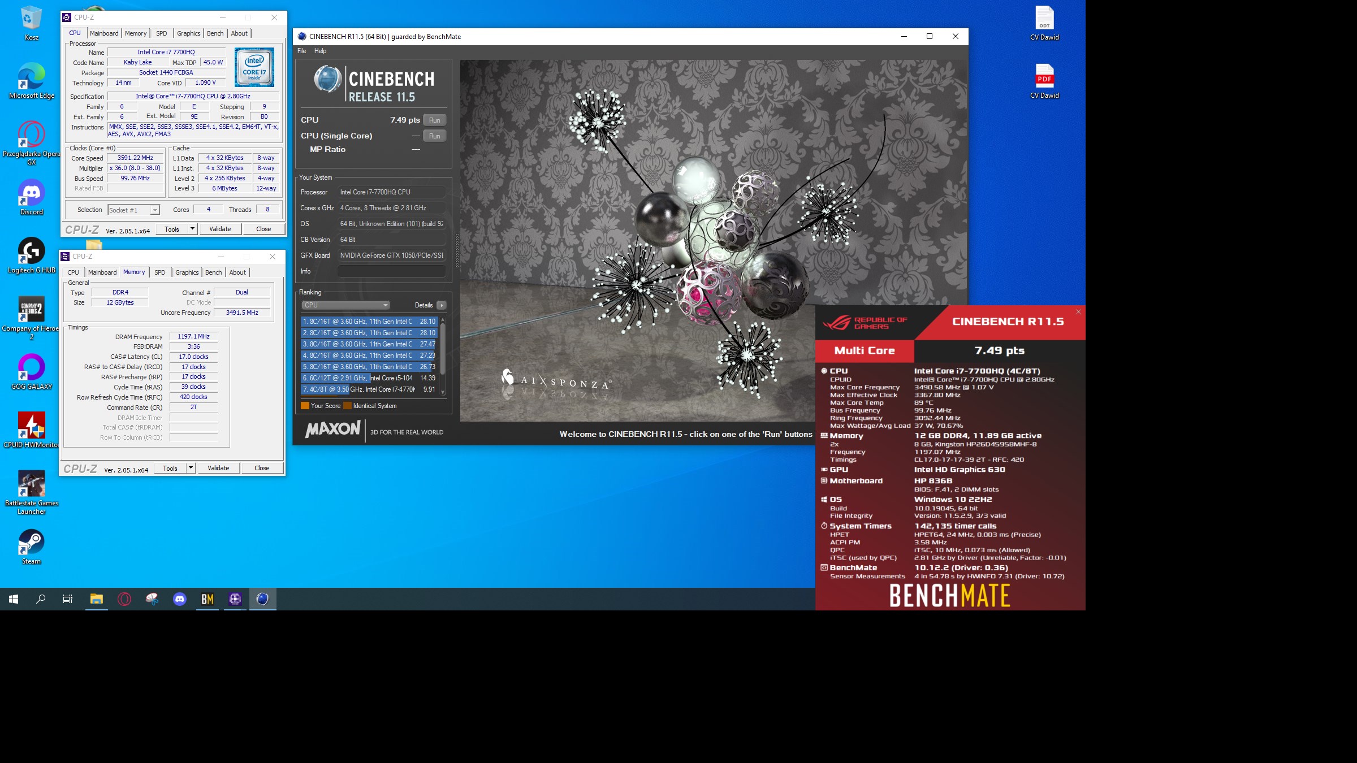Open taskbar Search magnifier
Viewport: 1357px width, 763px height.
[41, 599]
